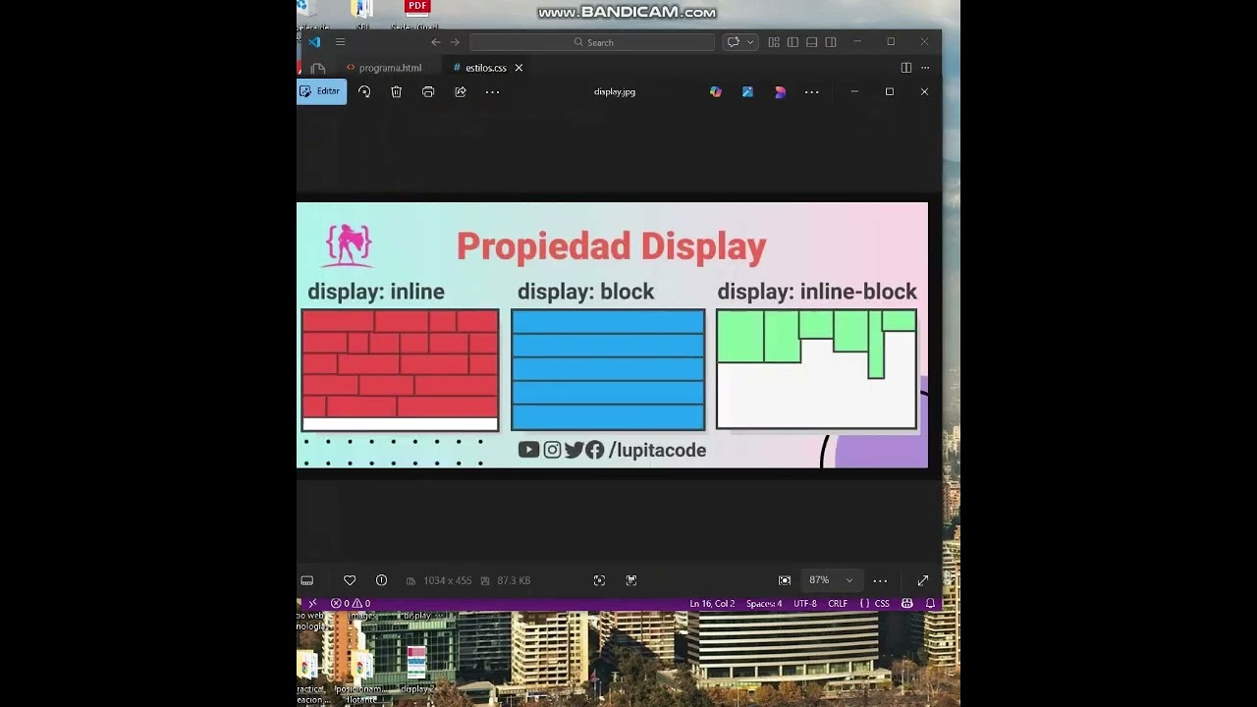Click the 87.3 KB file size text
This screenshot has width=1257, height=707.
514,580
